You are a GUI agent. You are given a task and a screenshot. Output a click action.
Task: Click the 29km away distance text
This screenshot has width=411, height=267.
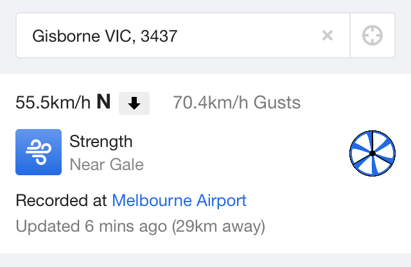click(x=218, y=226)
